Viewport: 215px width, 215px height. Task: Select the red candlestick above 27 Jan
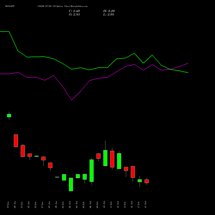coord(43,158)
